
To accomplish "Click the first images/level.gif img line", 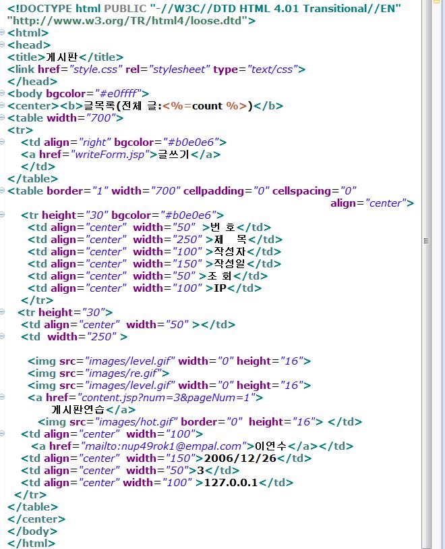I will 169,361.
